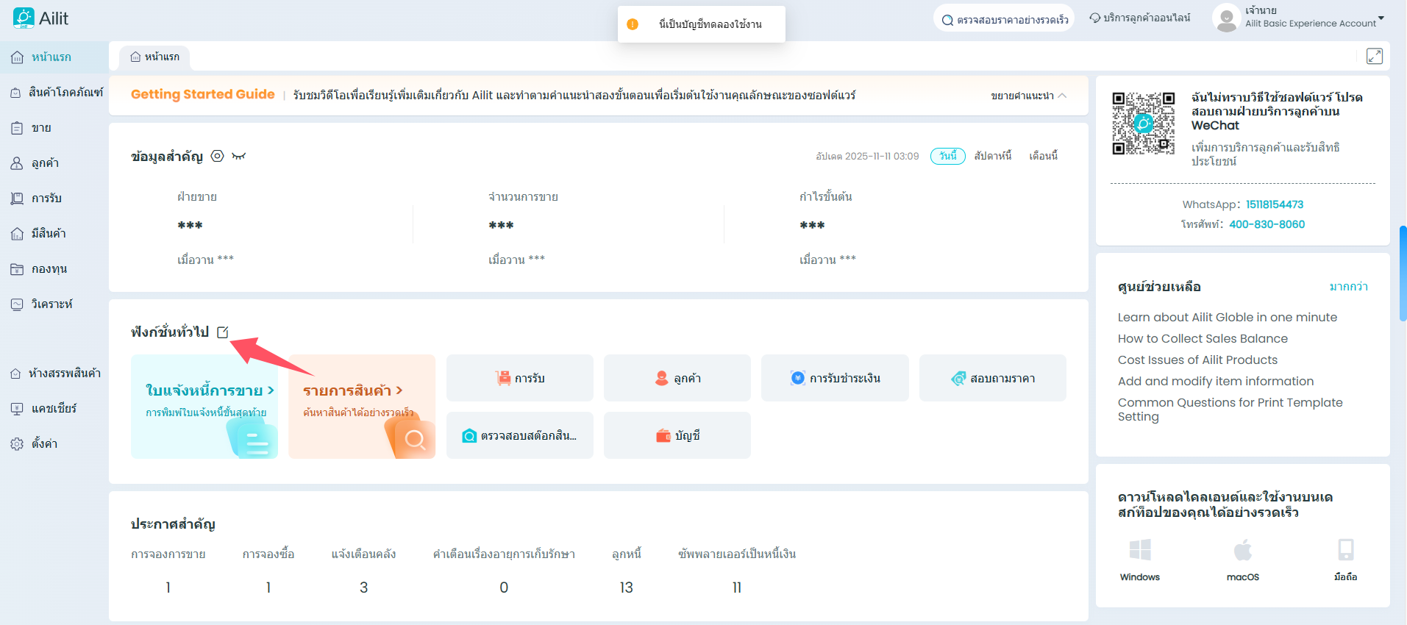
Task: Switch data range to สัปดาห์นี้
Action: click(992, 156)
